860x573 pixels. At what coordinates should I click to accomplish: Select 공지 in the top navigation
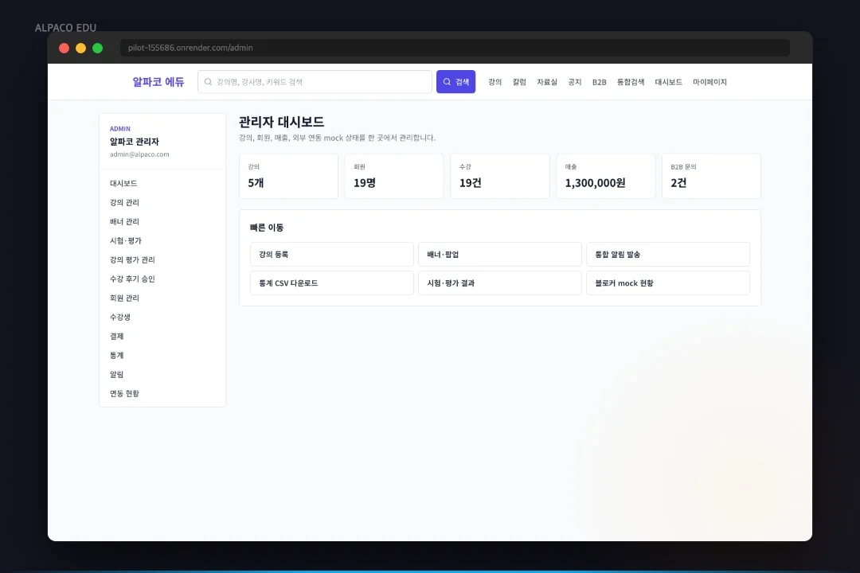tap(574, 82)
